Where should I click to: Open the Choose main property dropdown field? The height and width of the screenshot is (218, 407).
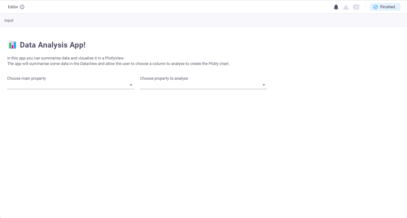tap(68, 85)
